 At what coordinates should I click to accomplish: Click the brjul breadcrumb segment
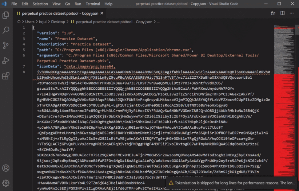[43, 22]
